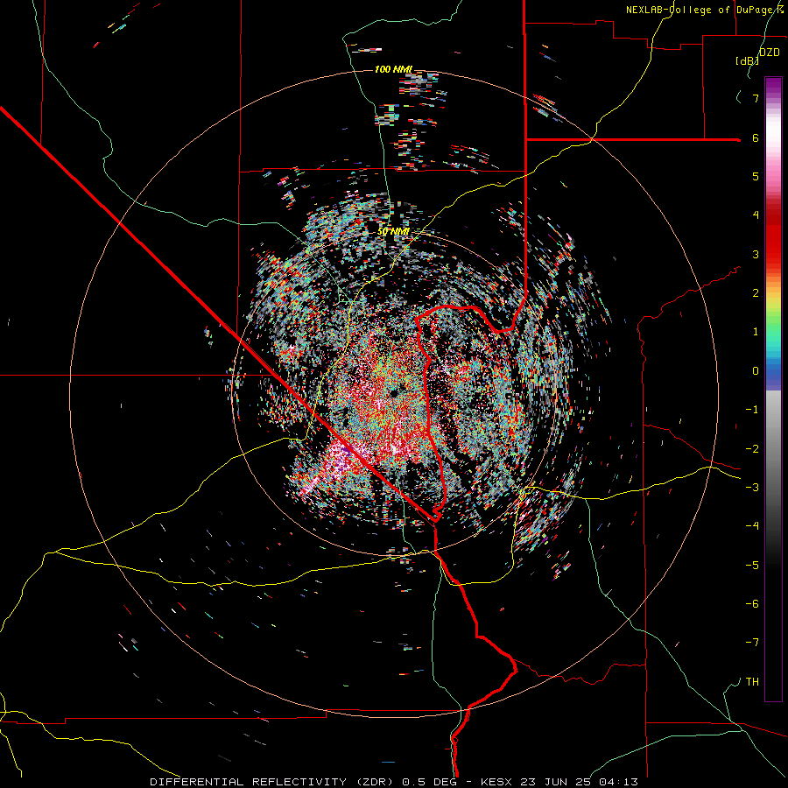
Task: Click the 2 value on the color scale
Action: coord(756,293)
